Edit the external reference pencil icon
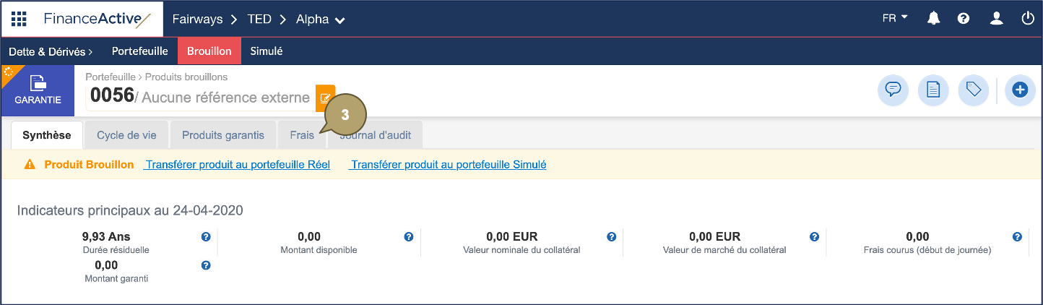The height and width of the screenshot is (305, 1043). [x=326, y=98]
